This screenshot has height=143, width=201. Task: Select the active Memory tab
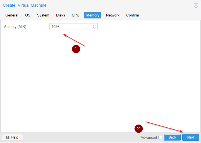coord(93,15)
